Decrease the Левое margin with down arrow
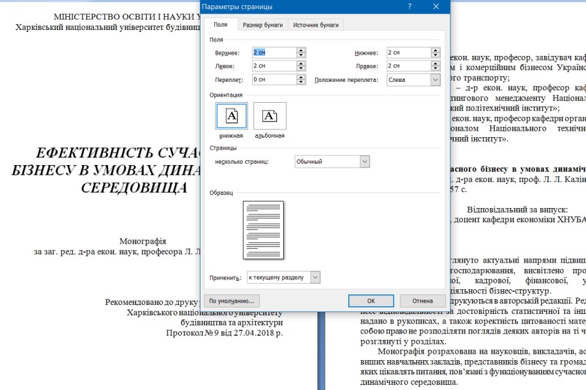Viewport: 586px width, 390px height. click(x=301, y=69)
